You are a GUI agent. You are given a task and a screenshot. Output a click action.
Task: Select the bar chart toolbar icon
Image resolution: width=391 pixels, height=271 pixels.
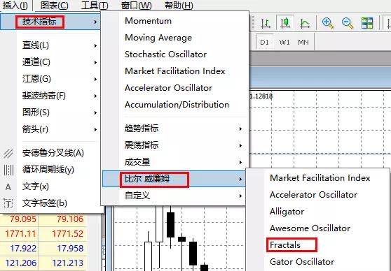266,23
